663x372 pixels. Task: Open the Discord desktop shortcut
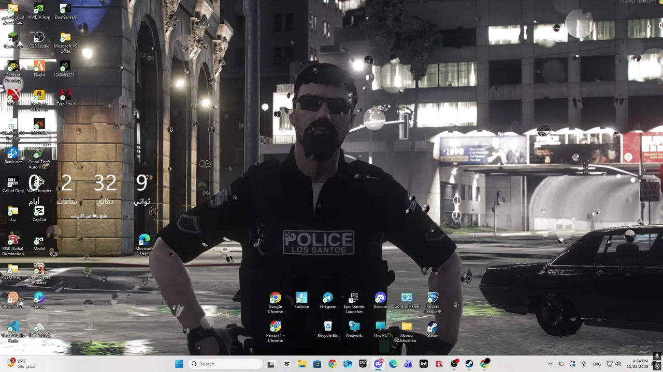coord(380,301)
